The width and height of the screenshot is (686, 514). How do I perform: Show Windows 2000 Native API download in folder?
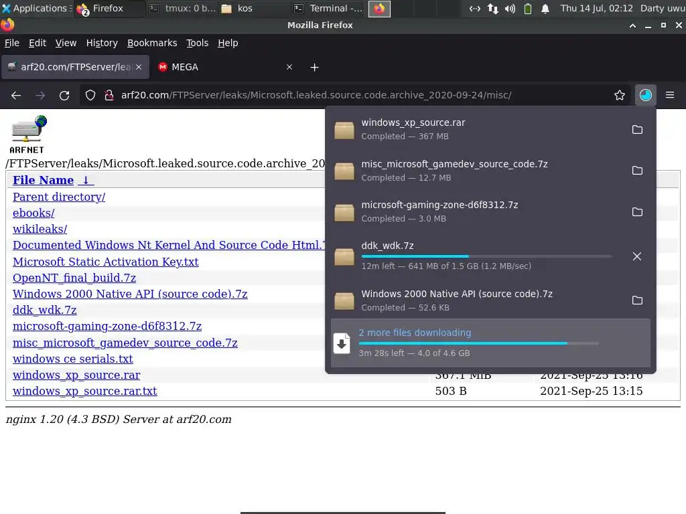(x=637, y=301)
